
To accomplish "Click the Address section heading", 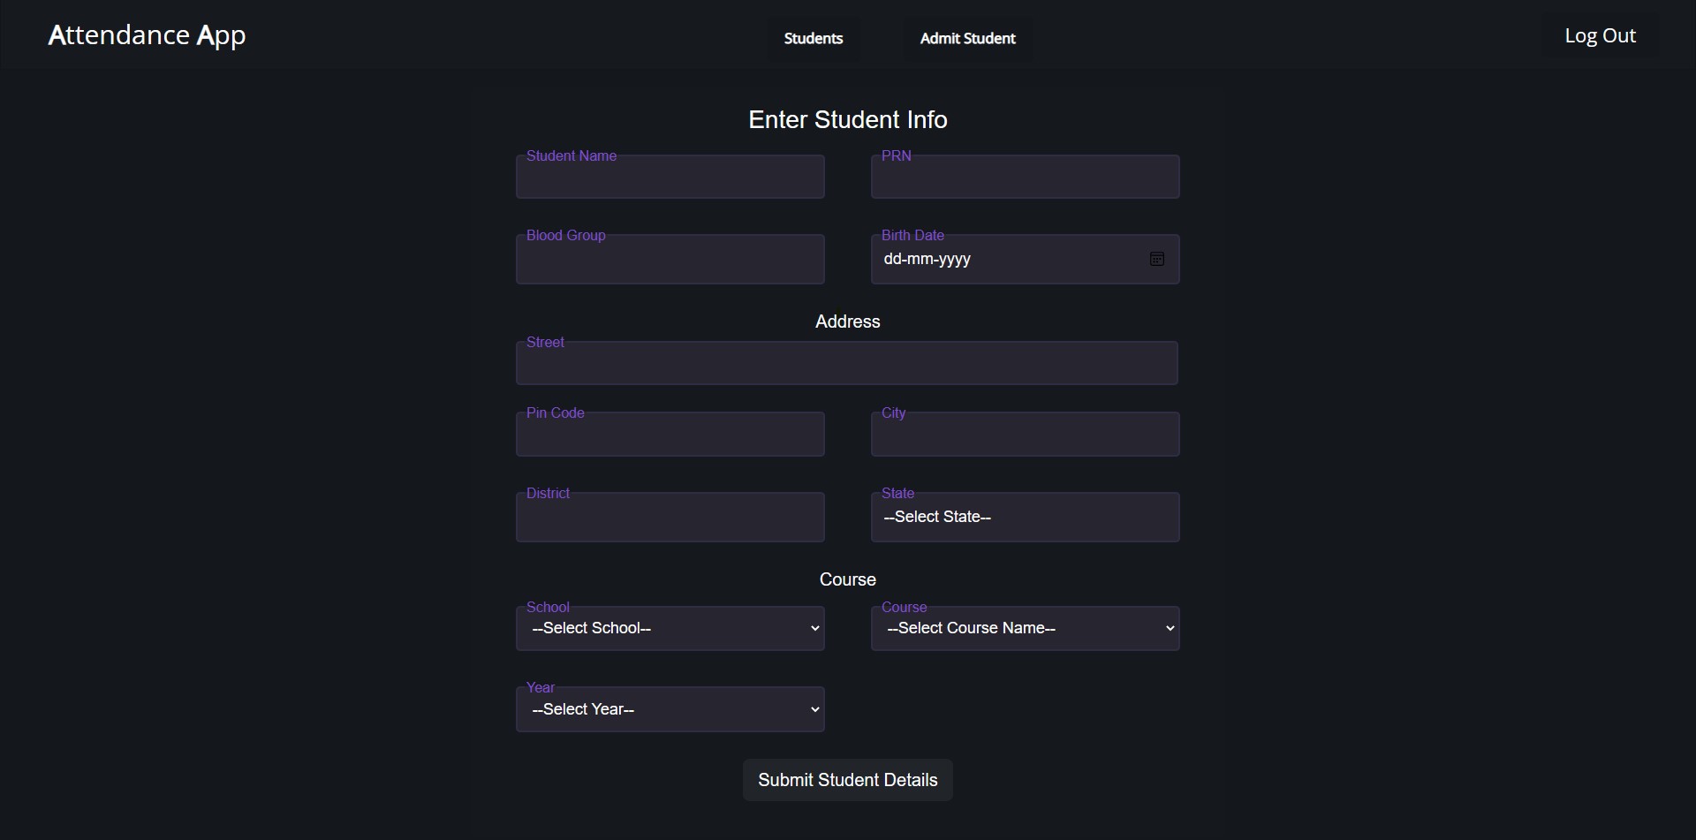I will pyautogui.click(x=848, y=322).
